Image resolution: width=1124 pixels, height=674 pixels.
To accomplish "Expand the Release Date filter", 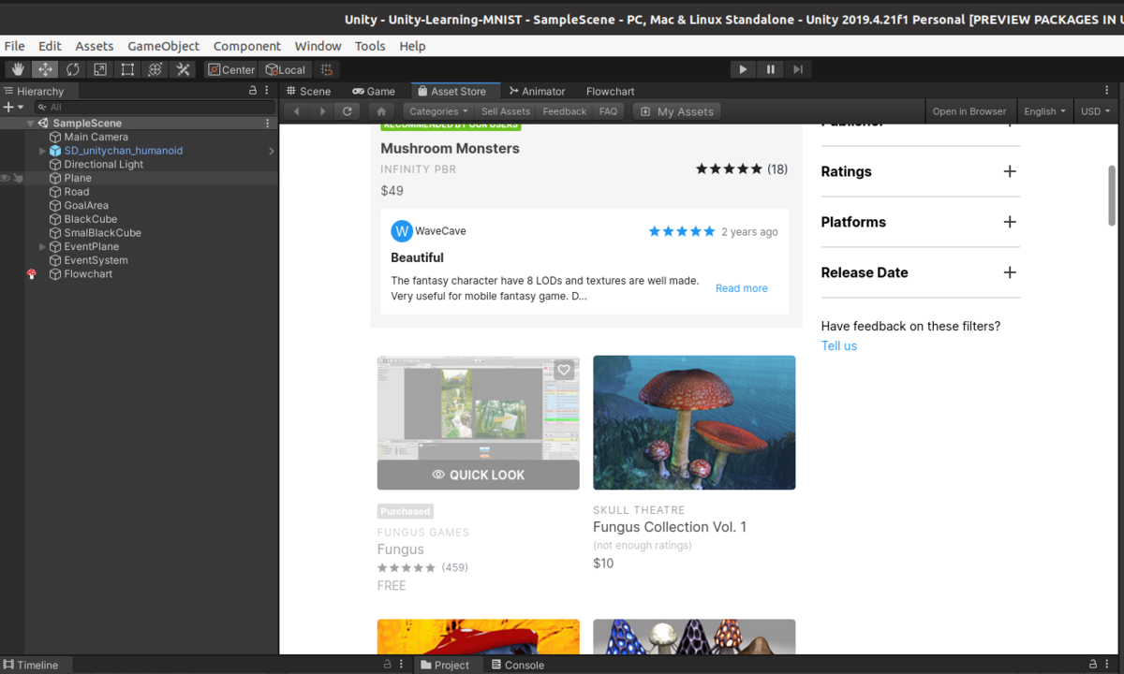I will coord(1010,272).
